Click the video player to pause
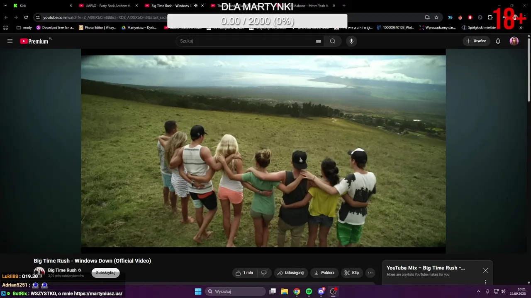This screenshot has height=298, width=531. [263, 151]
